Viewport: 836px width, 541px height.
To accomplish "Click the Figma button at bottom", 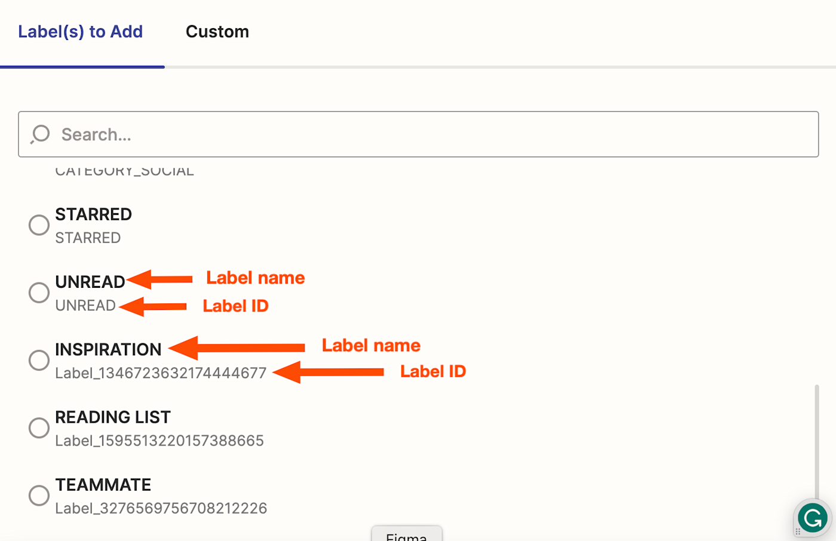I will [406, 535].
